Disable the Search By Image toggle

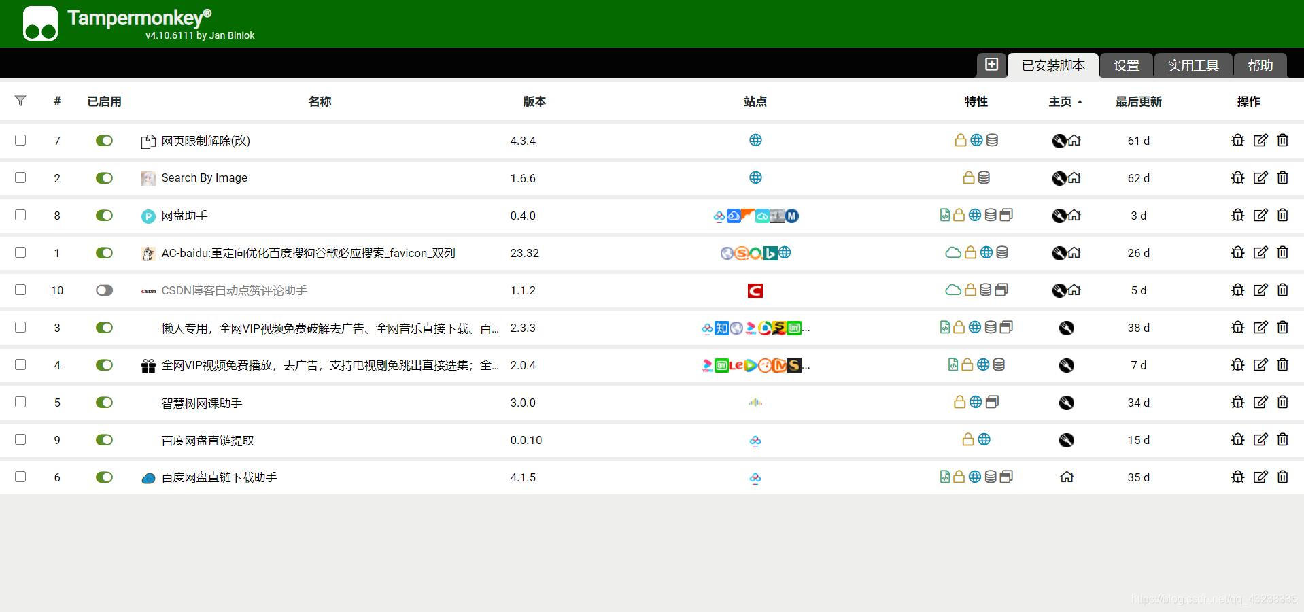pos(104,178)
